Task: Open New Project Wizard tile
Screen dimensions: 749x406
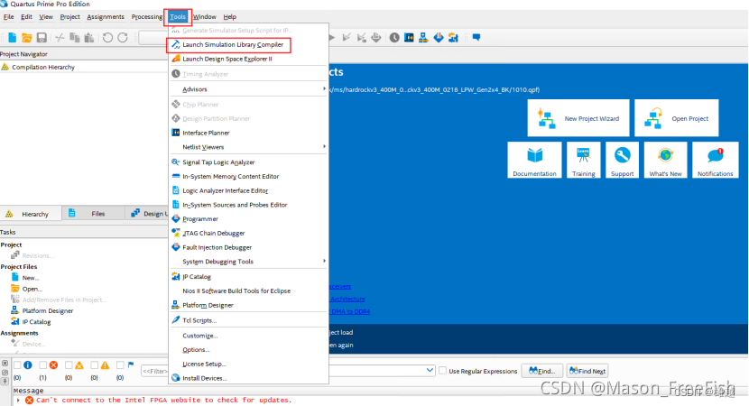Action: click(578, 118)
